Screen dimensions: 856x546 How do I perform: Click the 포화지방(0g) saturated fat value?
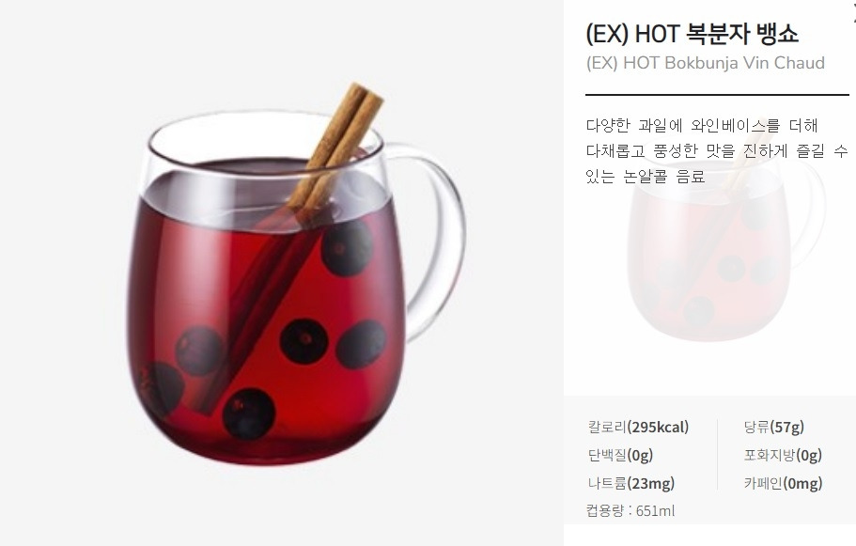point(783,456)
